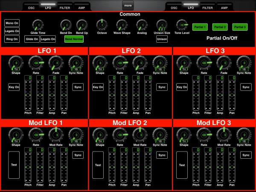This screenshot has height=192, width=256.
Task: Disable Partial 3
Action: pyautogui.click(x=240, y=27)
